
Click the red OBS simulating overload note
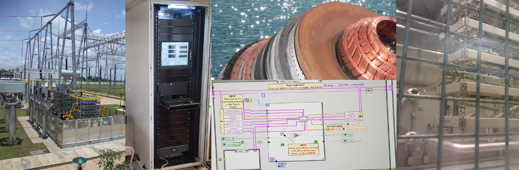click(x=303, y=149)
